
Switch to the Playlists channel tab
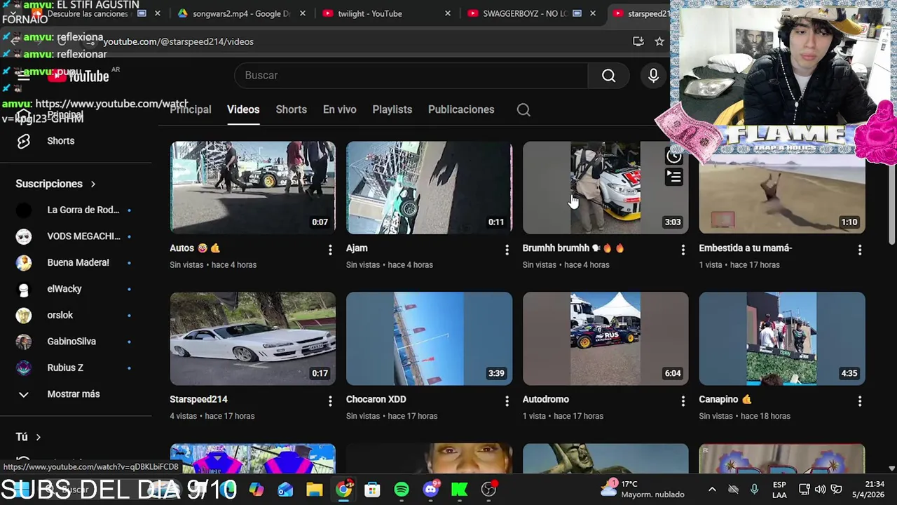[392, 109]
